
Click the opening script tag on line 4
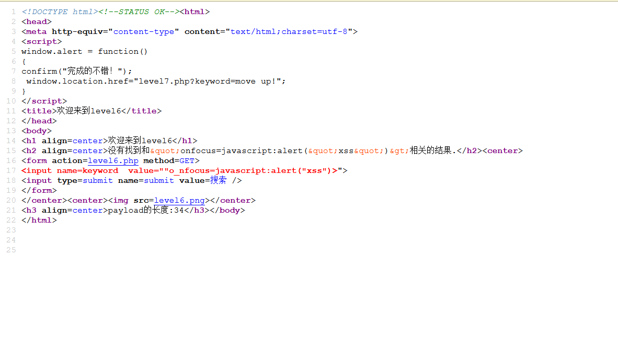coord(42,41)
